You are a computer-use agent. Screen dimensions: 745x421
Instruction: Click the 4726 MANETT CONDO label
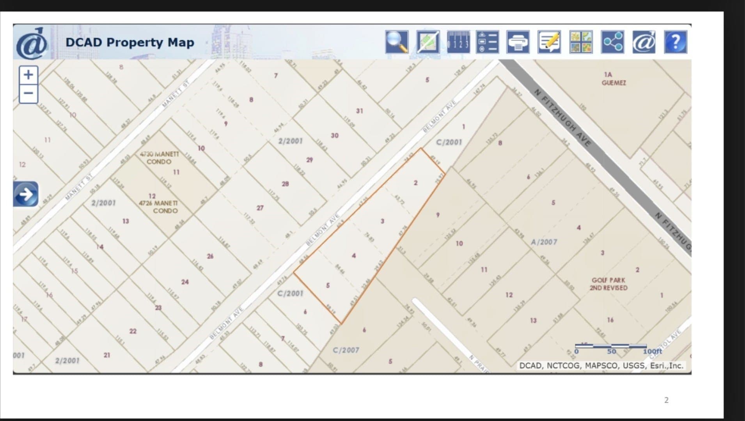159,207
